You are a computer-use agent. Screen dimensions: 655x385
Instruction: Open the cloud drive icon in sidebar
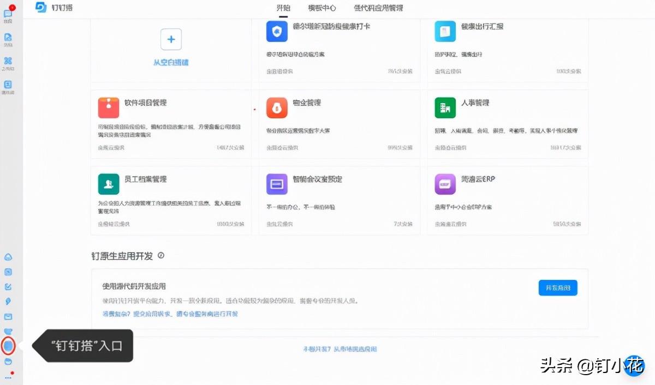point(8,257)
